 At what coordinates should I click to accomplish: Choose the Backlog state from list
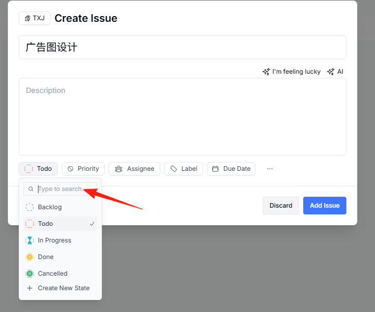point(60,207)
